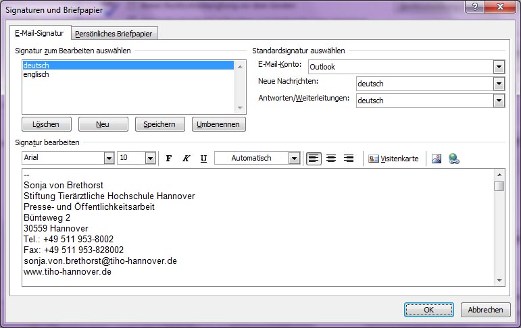Open Antworten/Weiterleitungen signature dropdown
Image resolution: width=521 pixels, height=328 pixels.
click(499, 101)
